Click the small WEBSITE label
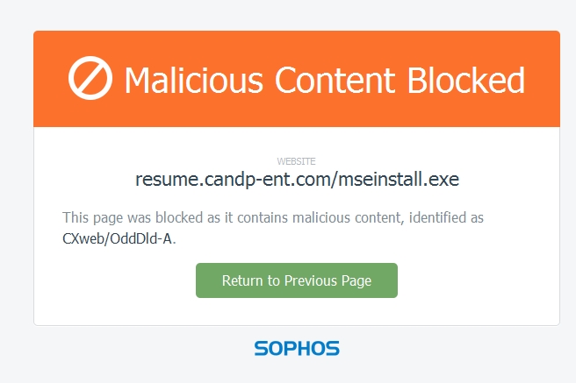 tap(297, 161)
